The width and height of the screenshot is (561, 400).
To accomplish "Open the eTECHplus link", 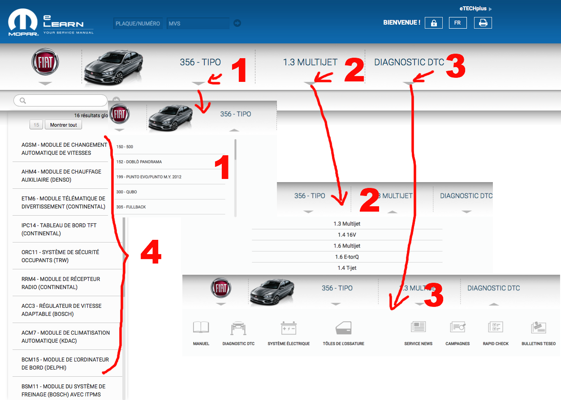I will [x=475, y=9].
